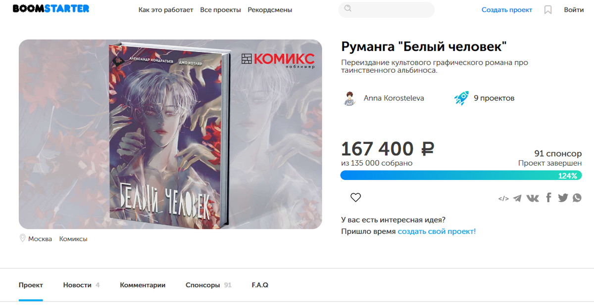This screenshot has height=308, width=594.
Task: Open Anna Korosteleva's avatar
Action: [350, 98]
